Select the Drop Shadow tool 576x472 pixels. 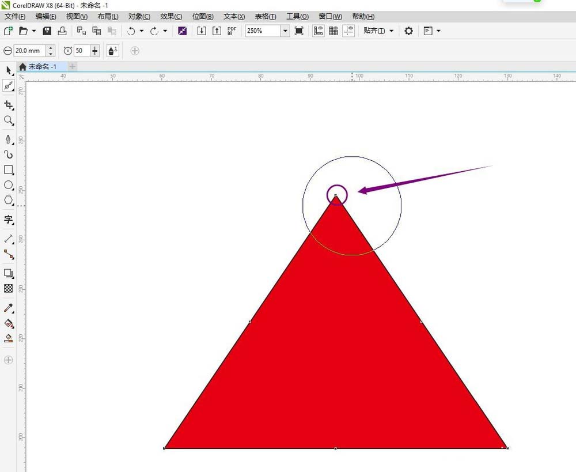coord(9,273)
